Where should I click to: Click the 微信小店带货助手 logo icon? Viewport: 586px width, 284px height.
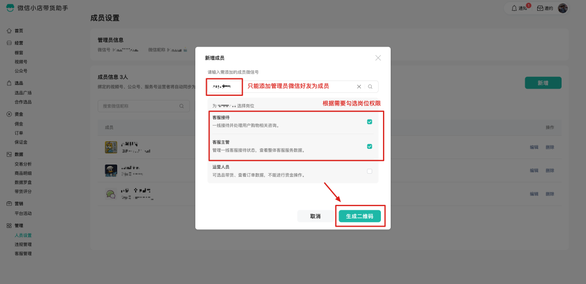10,8
